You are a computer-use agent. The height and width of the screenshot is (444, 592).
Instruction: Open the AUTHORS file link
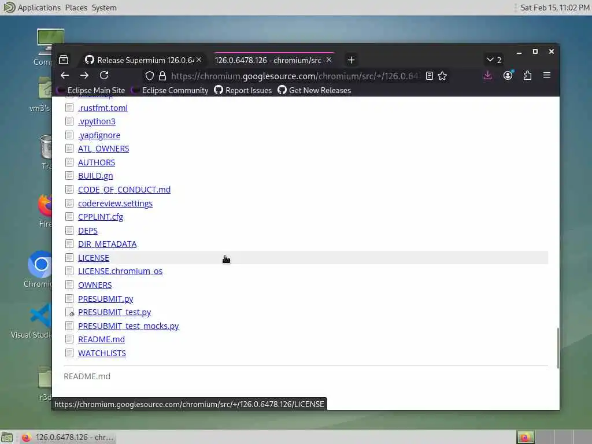[x=97, y=162]
